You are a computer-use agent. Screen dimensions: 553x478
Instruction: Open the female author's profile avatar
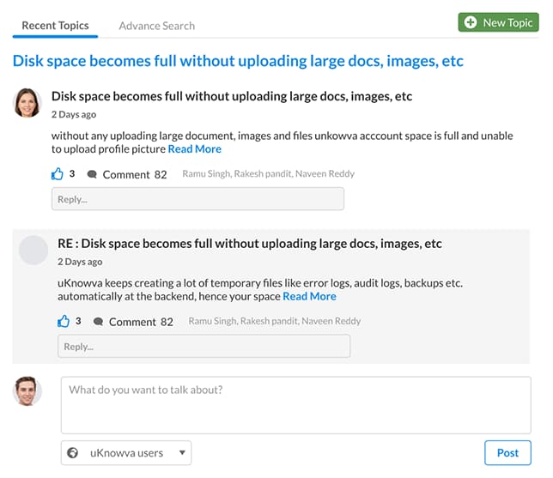pos(27,103)
